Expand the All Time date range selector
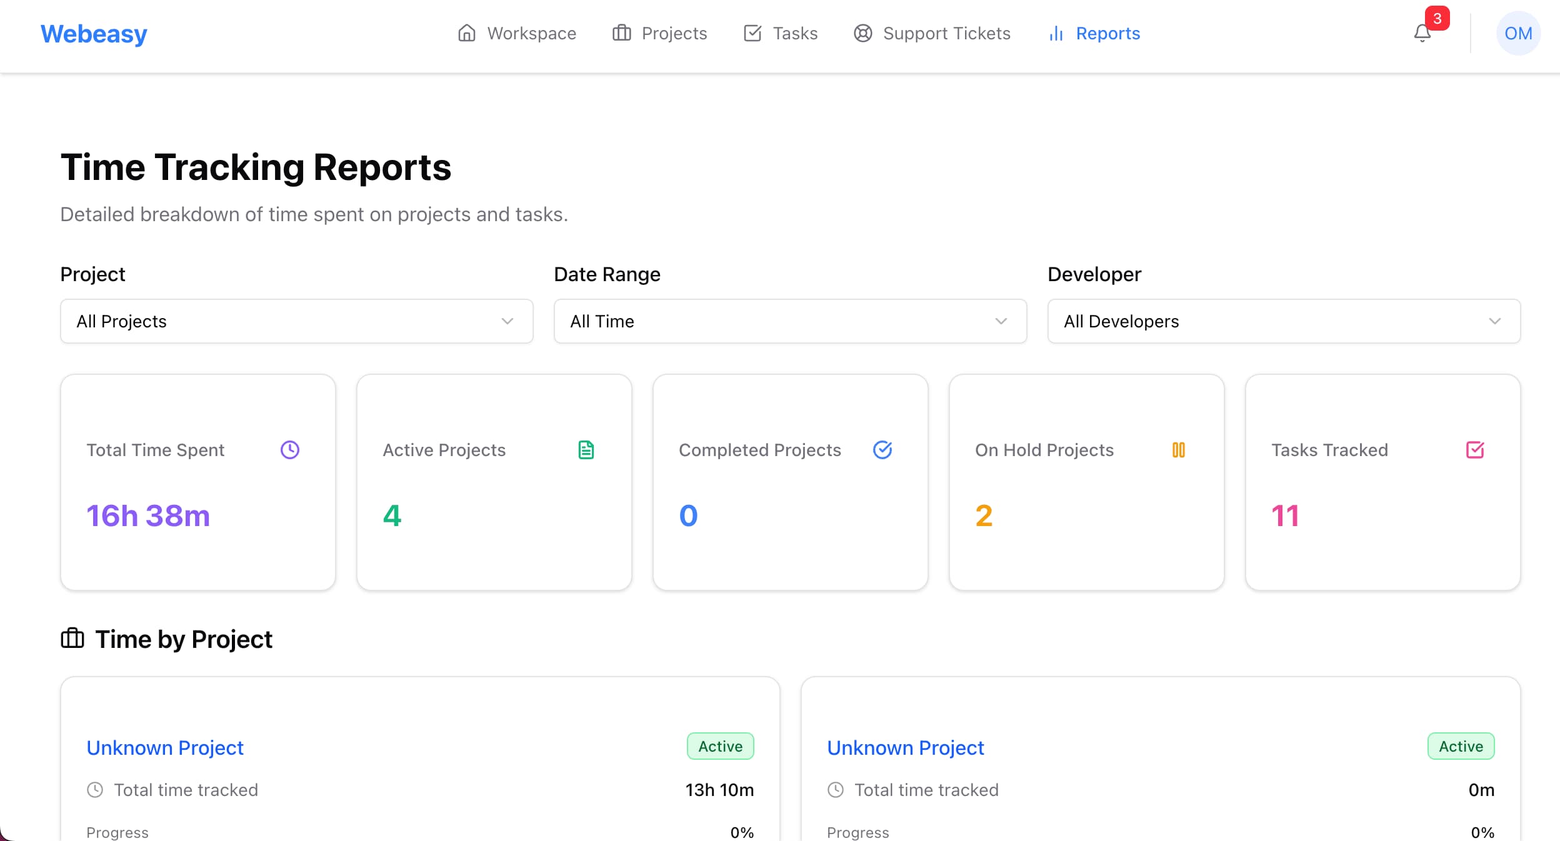Image resolution: width=1560 pixels, height=841 pixels. pyautogui.click(x=789, y=321)
